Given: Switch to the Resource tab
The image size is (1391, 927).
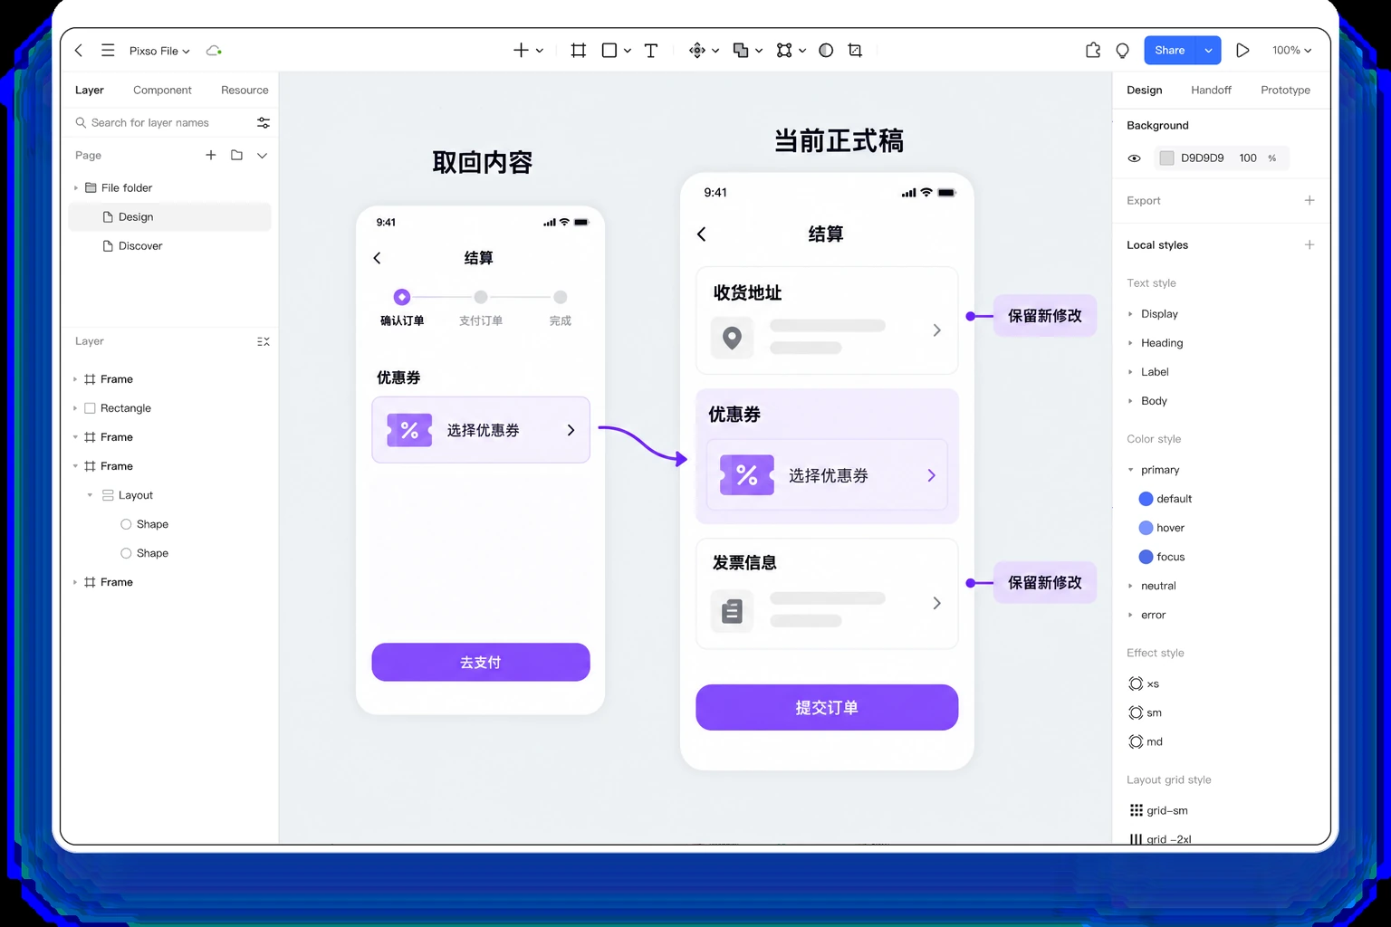Looking at the screenshot, I should point(245,90).
